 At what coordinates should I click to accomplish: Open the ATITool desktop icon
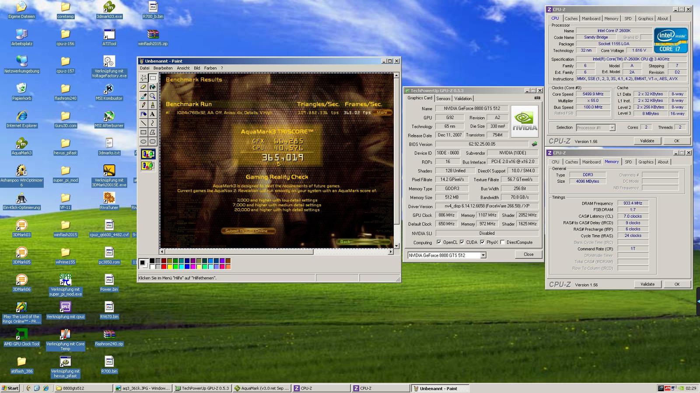[109, 37]
